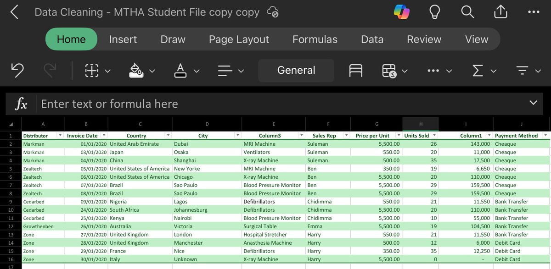Expand the formula bar chevron
This screenshot has width=551, height=269.
click(x=533, y=103)
